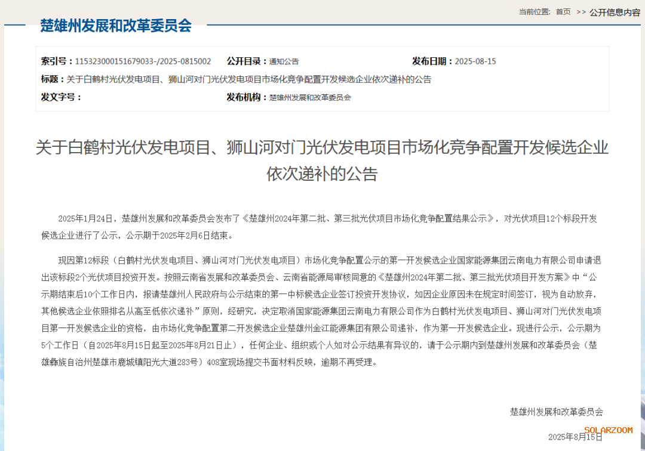
Task: Click the 发布机构 label
Action: click(x=246, y=97)
